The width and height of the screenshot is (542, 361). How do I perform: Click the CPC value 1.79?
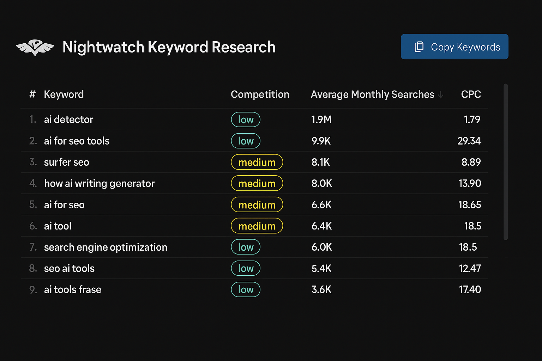point(472,120)
